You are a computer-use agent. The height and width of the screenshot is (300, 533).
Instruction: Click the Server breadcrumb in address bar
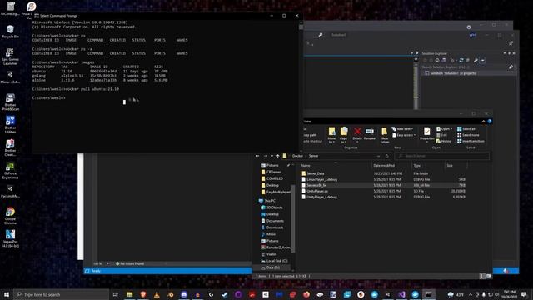click(x=313, y=156)
